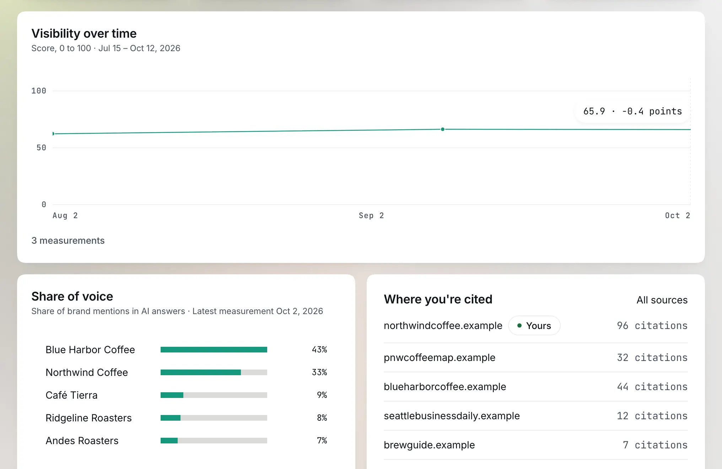Click the 'Where you're cited' heading
The height and width of the screenshot is (469, 722).
(438, 299)
